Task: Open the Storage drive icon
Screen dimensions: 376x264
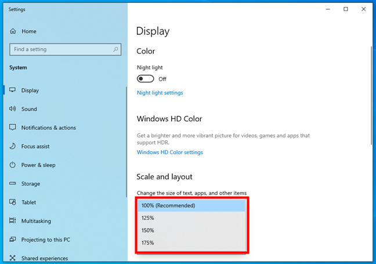Action: pos(13,184)
